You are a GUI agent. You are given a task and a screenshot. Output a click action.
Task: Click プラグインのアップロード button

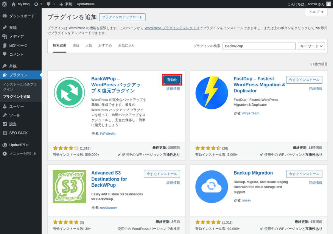pos(122,17)
